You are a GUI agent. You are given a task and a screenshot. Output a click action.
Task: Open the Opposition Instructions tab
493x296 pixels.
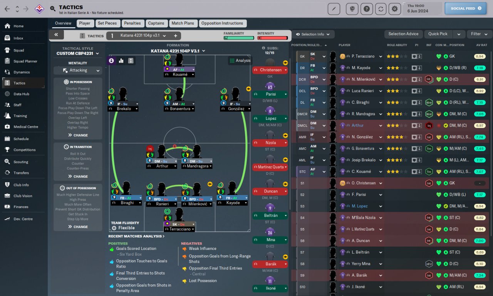[x=222, y=23]
